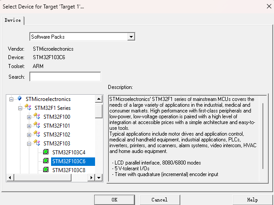Click the Toolset value 'ARM'

[x=38, y=66]
